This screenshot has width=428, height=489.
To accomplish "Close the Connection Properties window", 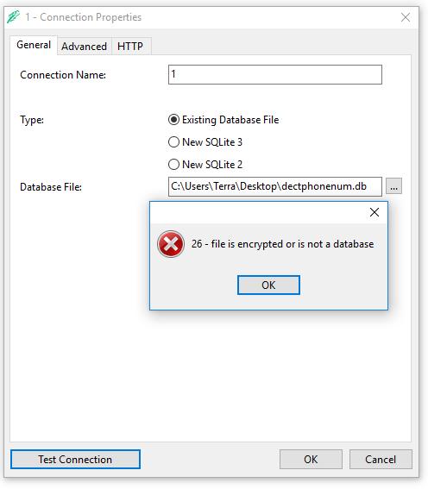I will pyautogui.click(x=406, y=17).
